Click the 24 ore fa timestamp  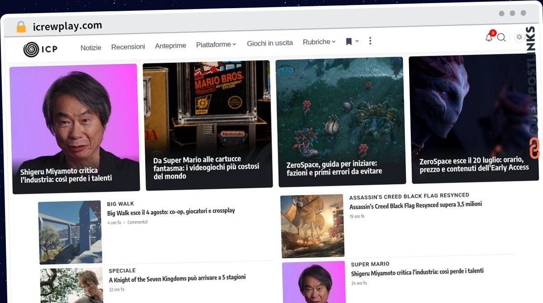(x=359, y=283)
